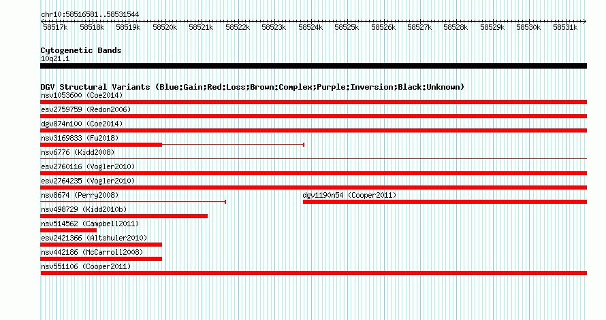This screenshot has width=606, height=320.
Task: Click the thin red line of nsv8674
Action: pyautogui.click(x=133, y=202)
